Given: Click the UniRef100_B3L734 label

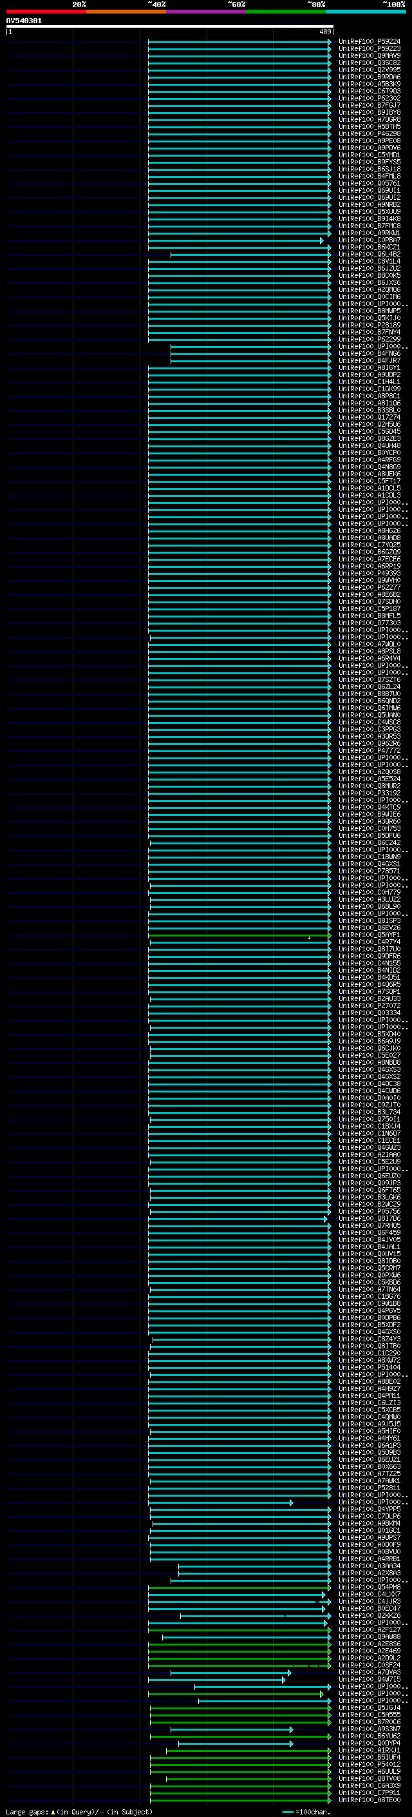Looking at the screenshot, I should (369, 1112).
